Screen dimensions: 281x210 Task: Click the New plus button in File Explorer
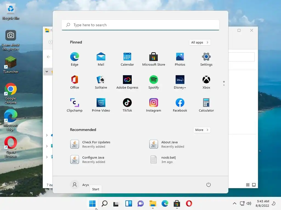tap(50, 42)
